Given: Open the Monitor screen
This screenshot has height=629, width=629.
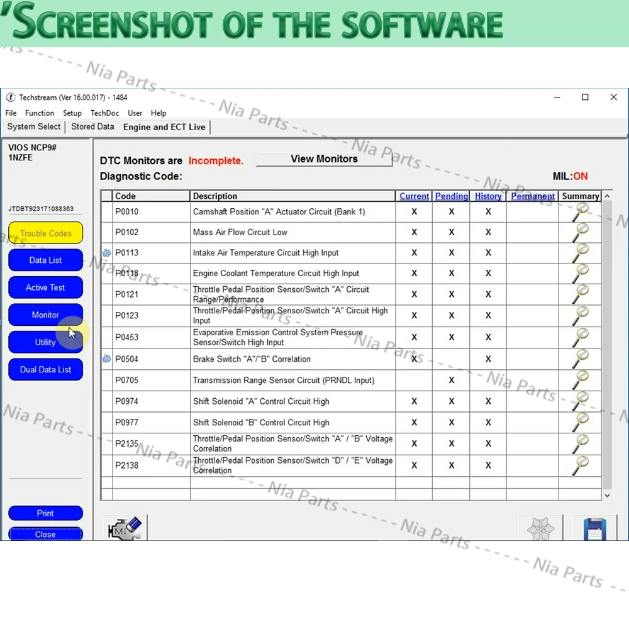Looking at the screenshot, I should click(46, 315).
